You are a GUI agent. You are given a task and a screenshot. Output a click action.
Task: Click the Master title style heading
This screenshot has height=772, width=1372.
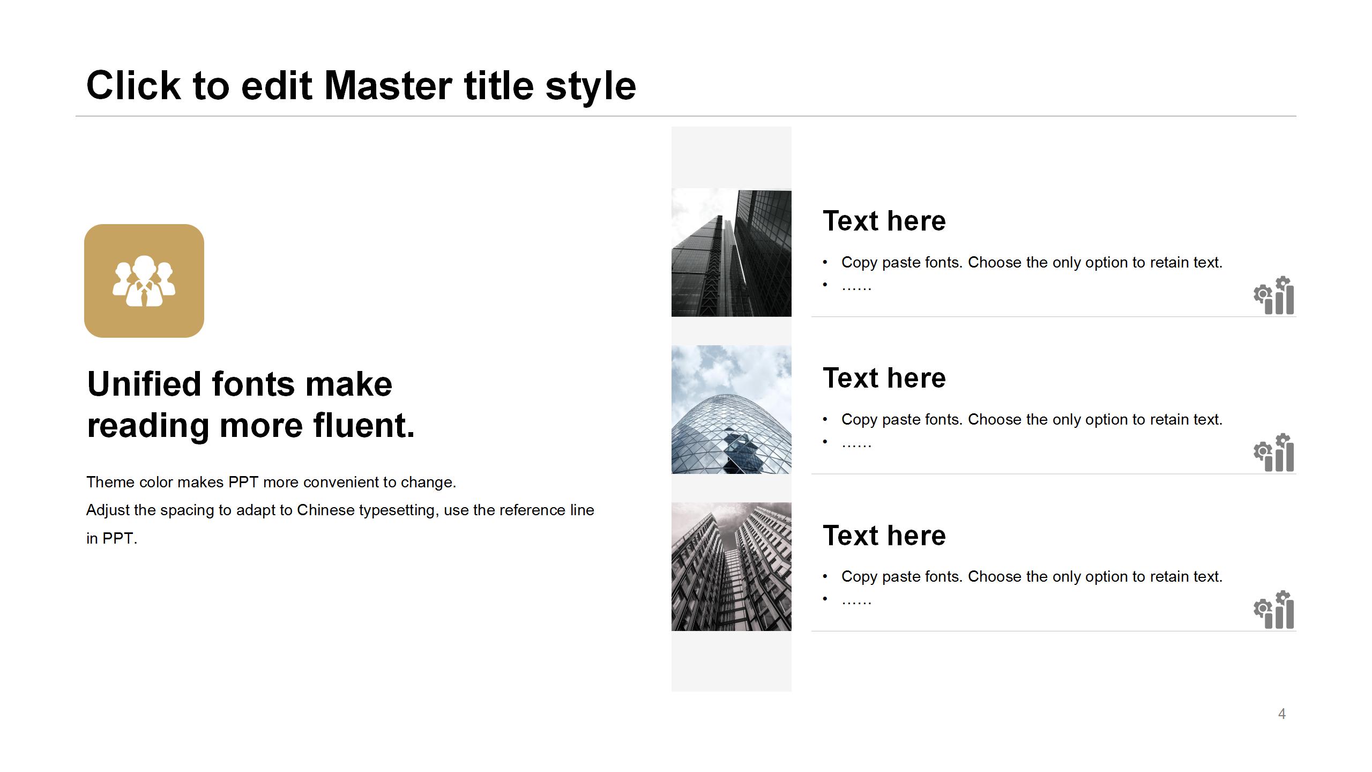coord(361,86)
